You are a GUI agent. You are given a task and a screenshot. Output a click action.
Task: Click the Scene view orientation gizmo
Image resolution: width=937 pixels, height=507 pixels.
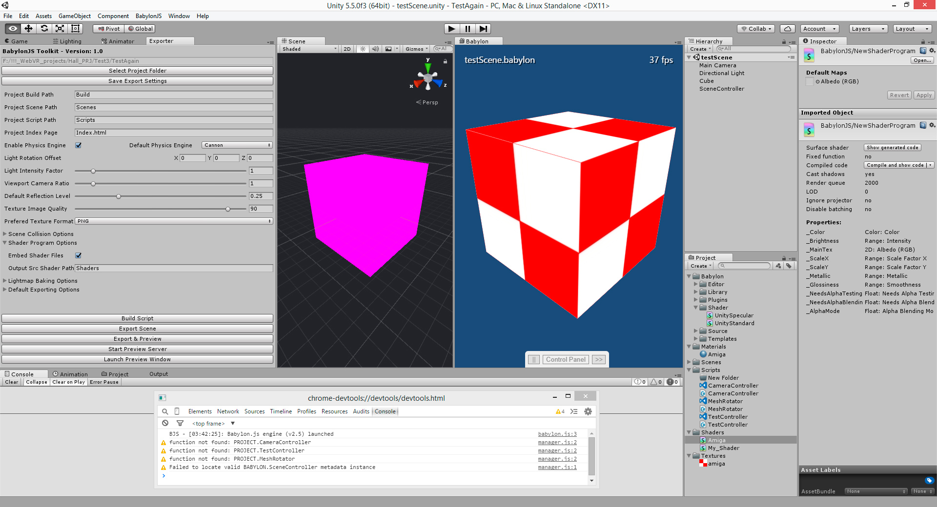click(428, 77)
